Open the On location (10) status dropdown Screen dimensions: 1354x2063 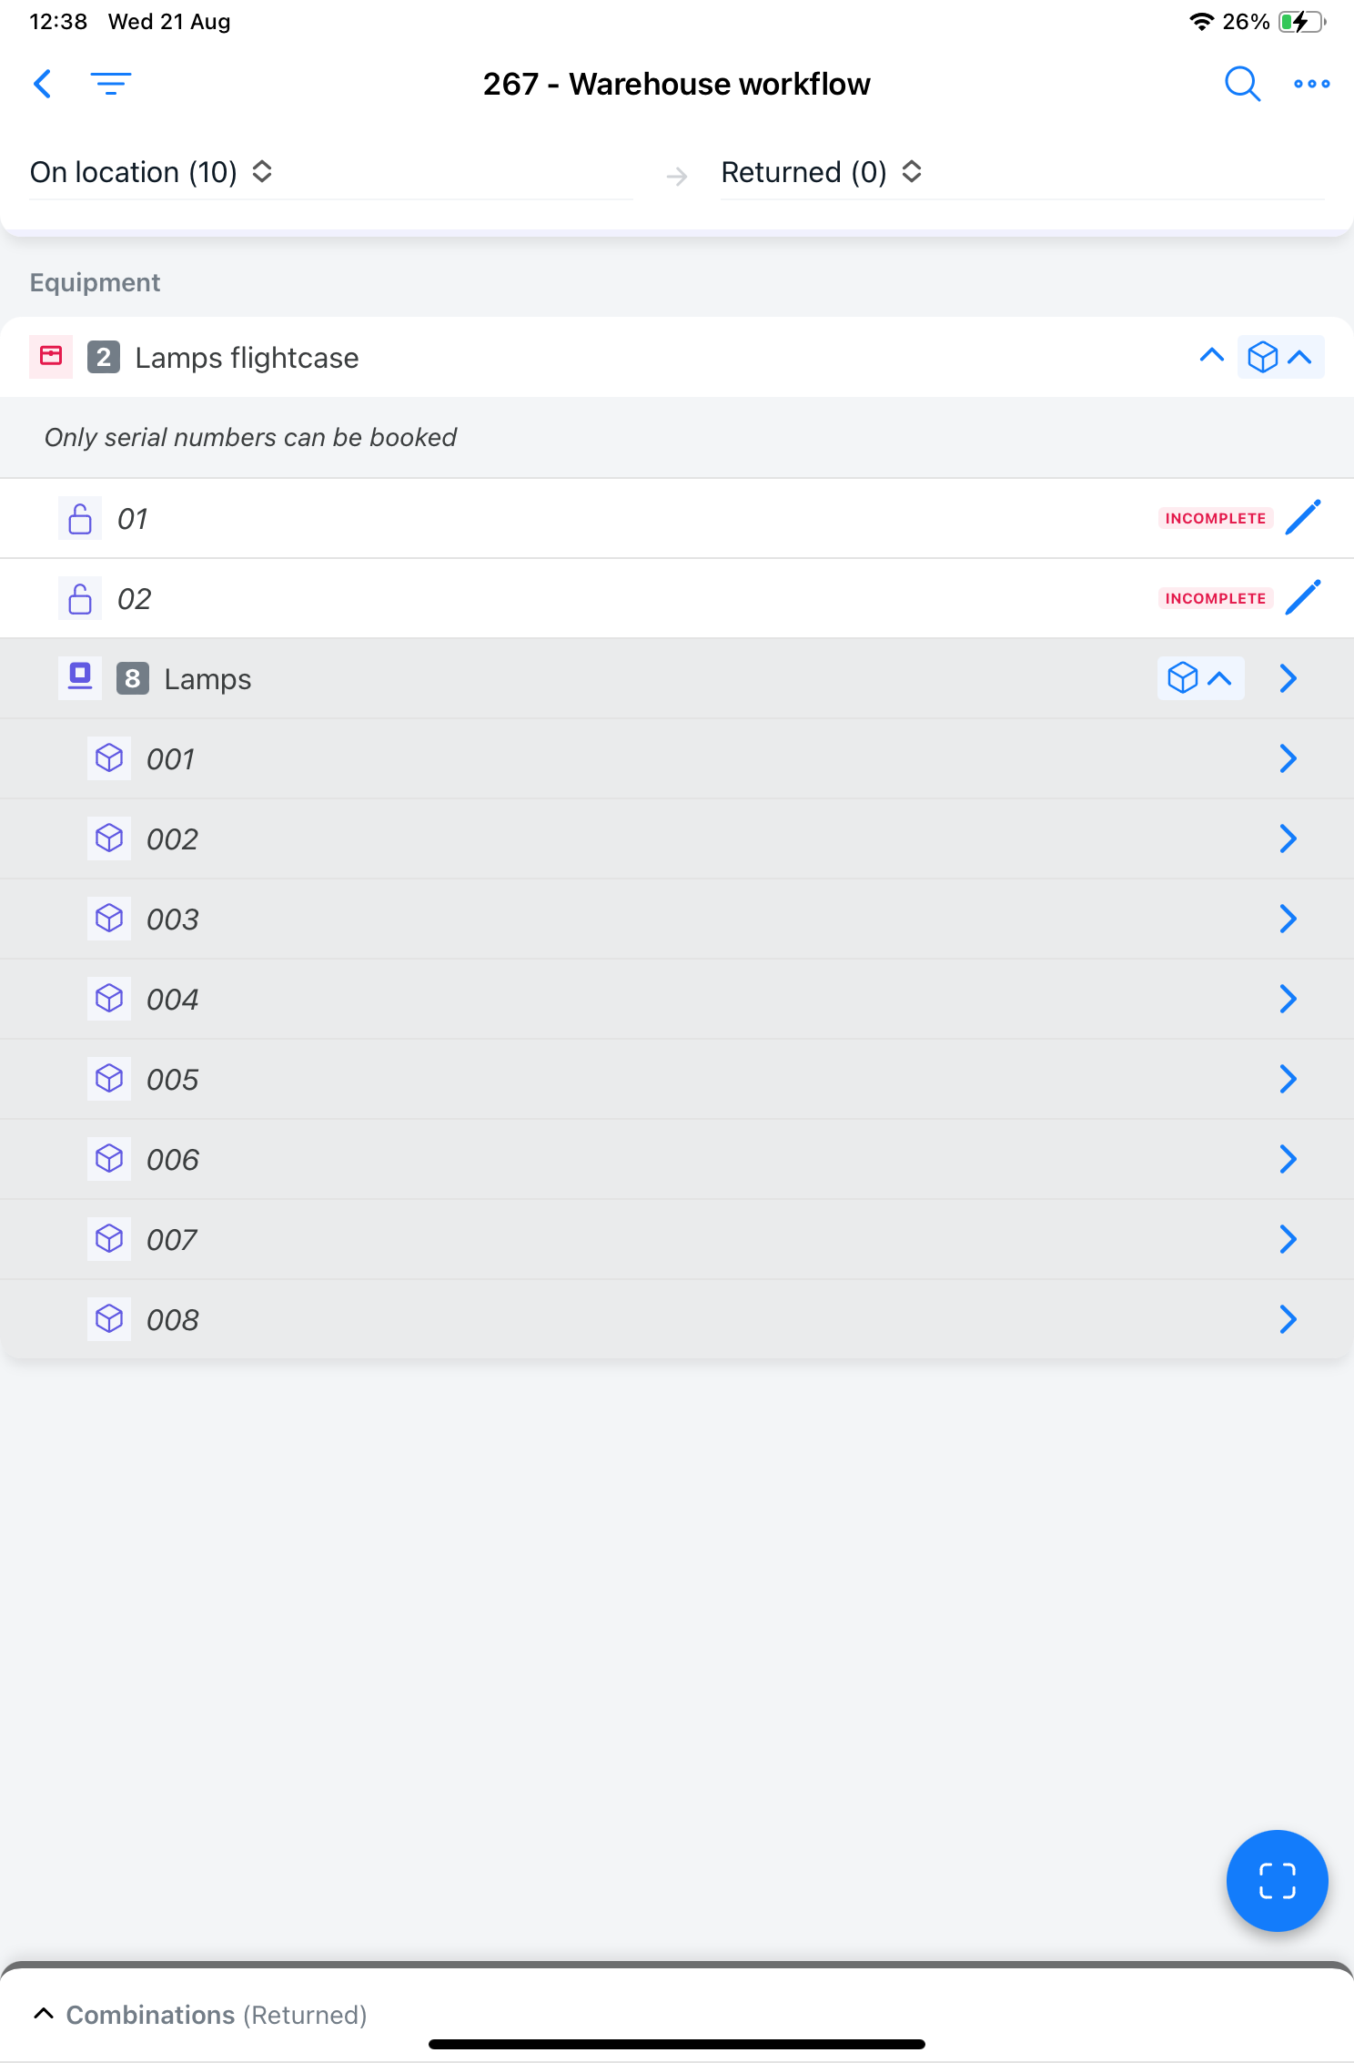[x=152, y=172]
